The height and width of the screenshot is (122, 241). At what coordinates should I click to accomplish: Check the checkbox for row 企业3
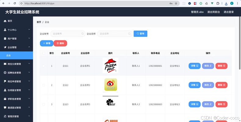(44, 104)
